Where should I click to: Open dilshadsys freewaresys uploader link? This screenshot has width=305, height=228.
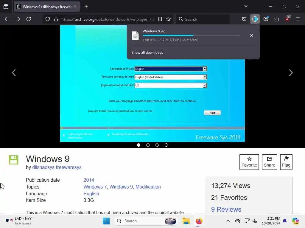click(x=57, y=167)
